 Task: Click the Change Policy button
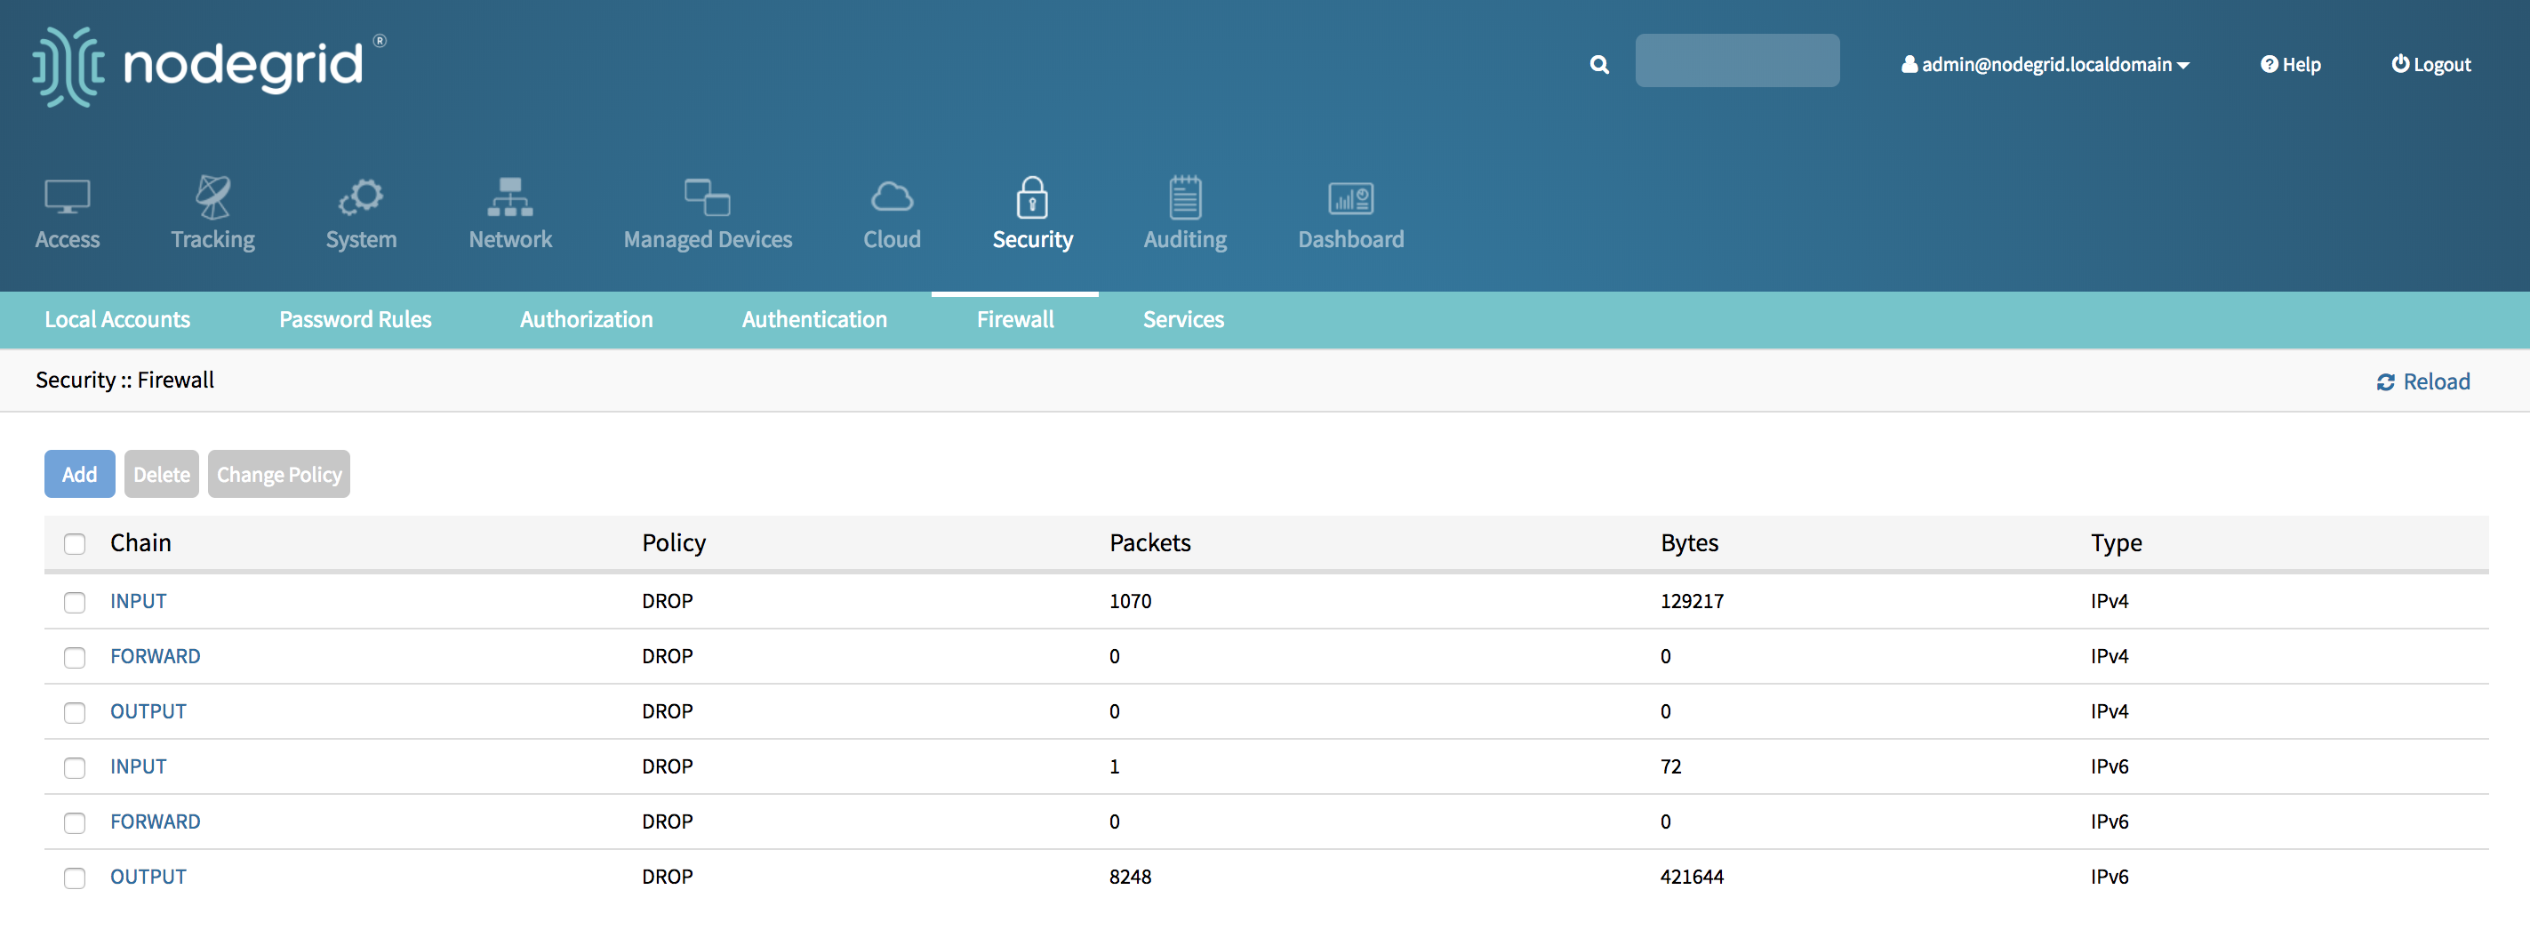coord(279,474)
